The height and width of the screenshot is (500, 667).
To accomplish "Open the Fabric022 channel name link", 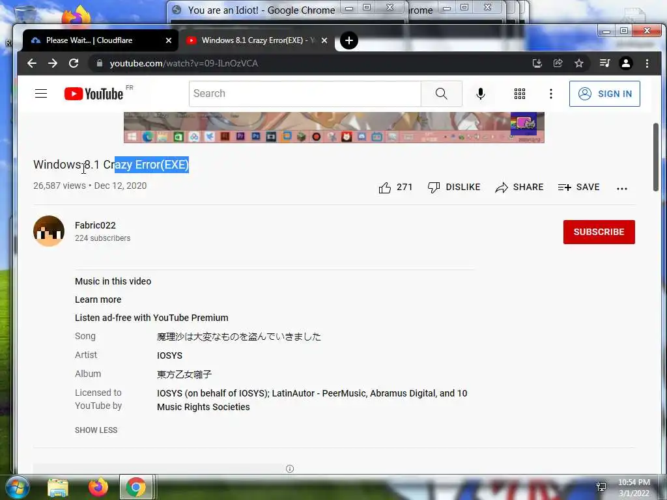I will click(x=95, y=225).
